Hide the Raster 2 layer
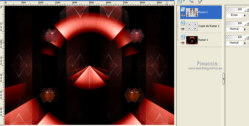This screenshot has height=126, width=249. coord(183,15)
